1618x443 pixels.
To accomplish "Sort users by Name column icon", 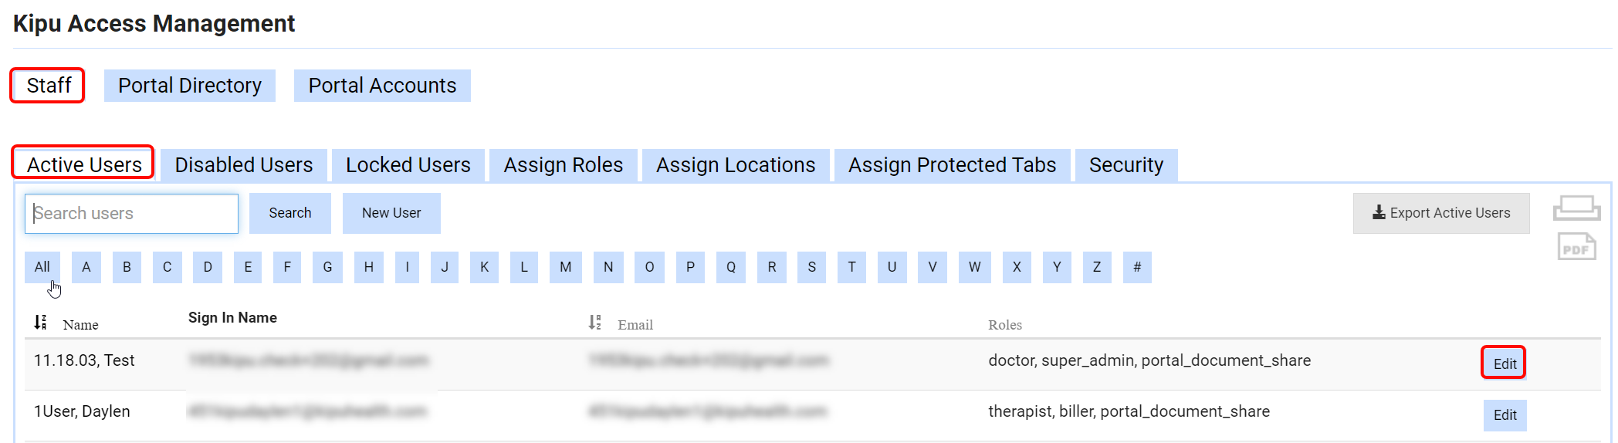I will (x=41, y=322).
